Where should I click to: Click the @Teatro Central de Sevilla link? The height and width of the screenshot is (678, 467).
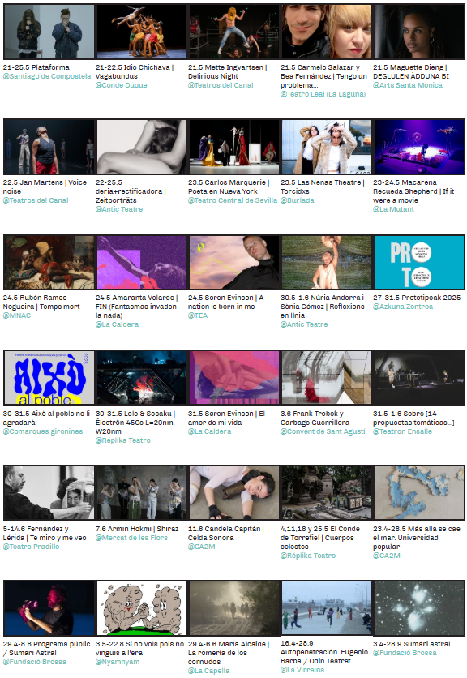[x=233, y=200]
